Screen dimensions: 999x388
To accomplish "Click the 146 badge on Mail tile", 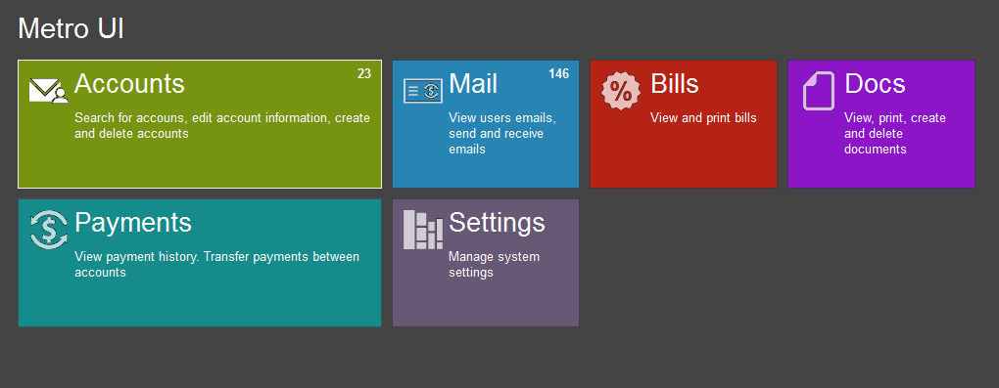I will 558,73.
